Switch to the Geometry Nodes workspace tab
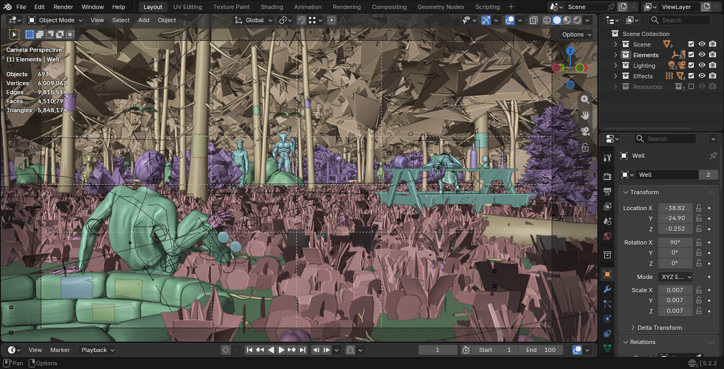Image resolution: width=724 pixels, height=369 pixels. click(x=440, y=7)
